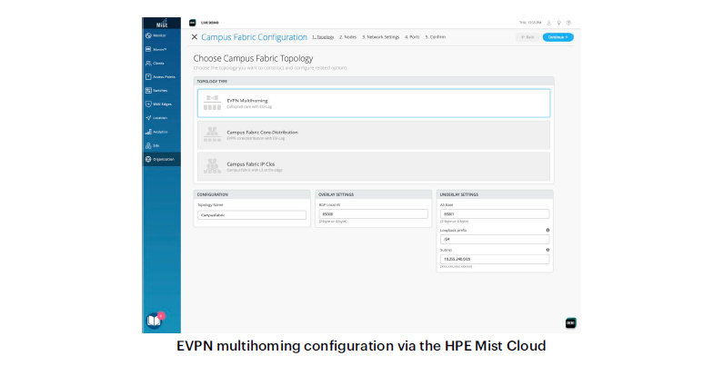Open the help book icon with notification badge
Screen dimensions: 723x366
pyautogui.click(x=155, y=320)
